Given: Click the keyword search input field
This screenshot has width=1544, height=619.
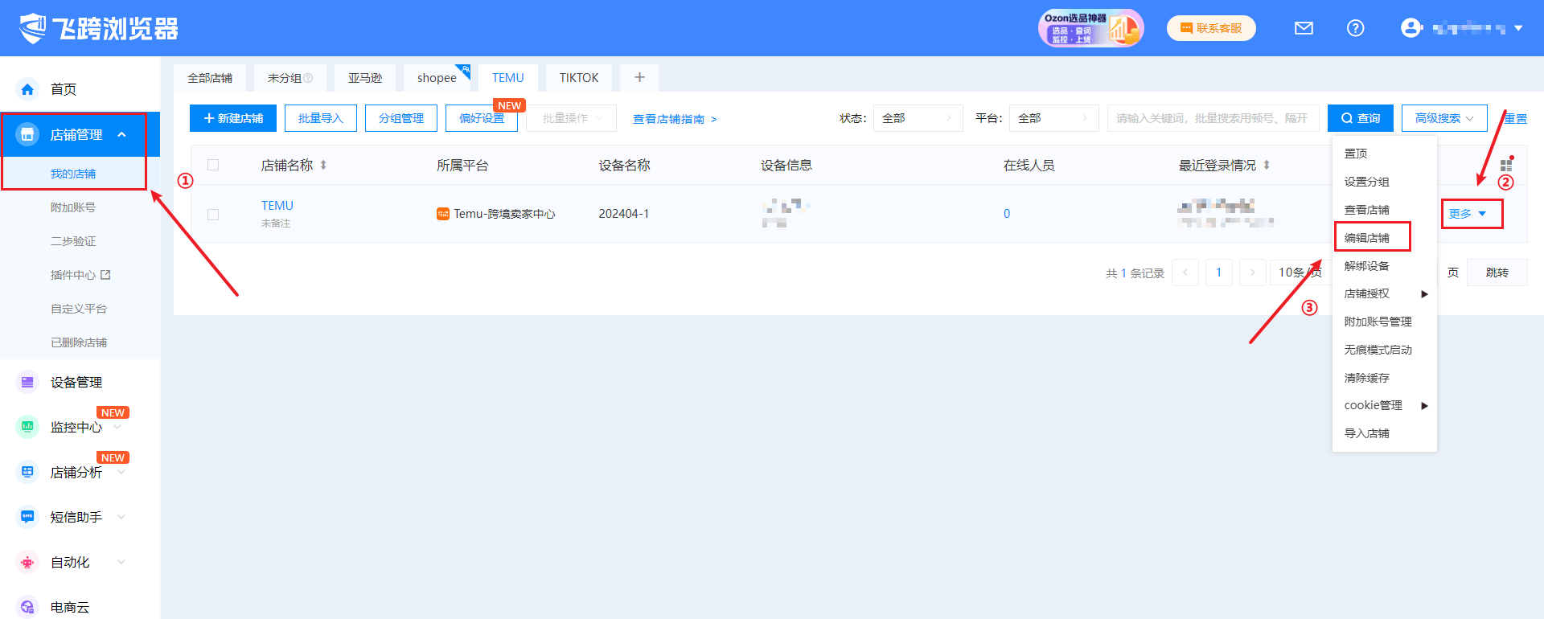Looking at the screenshot, I should coord(1212,118).
